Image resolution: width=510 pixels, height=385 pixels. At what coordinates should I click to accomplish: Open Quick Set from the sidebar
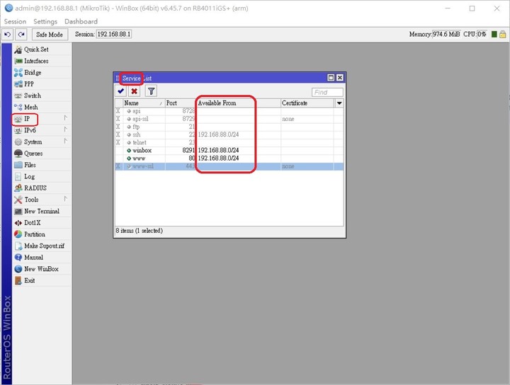click(x=42, y=50)
